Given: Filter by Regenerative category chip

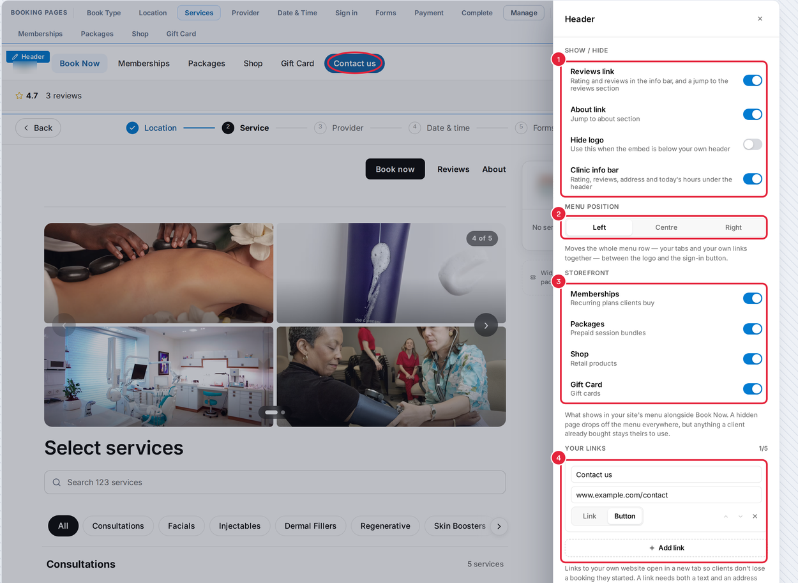Looking at the screenshot, I should pyautogui.click(x=385, y=526).
